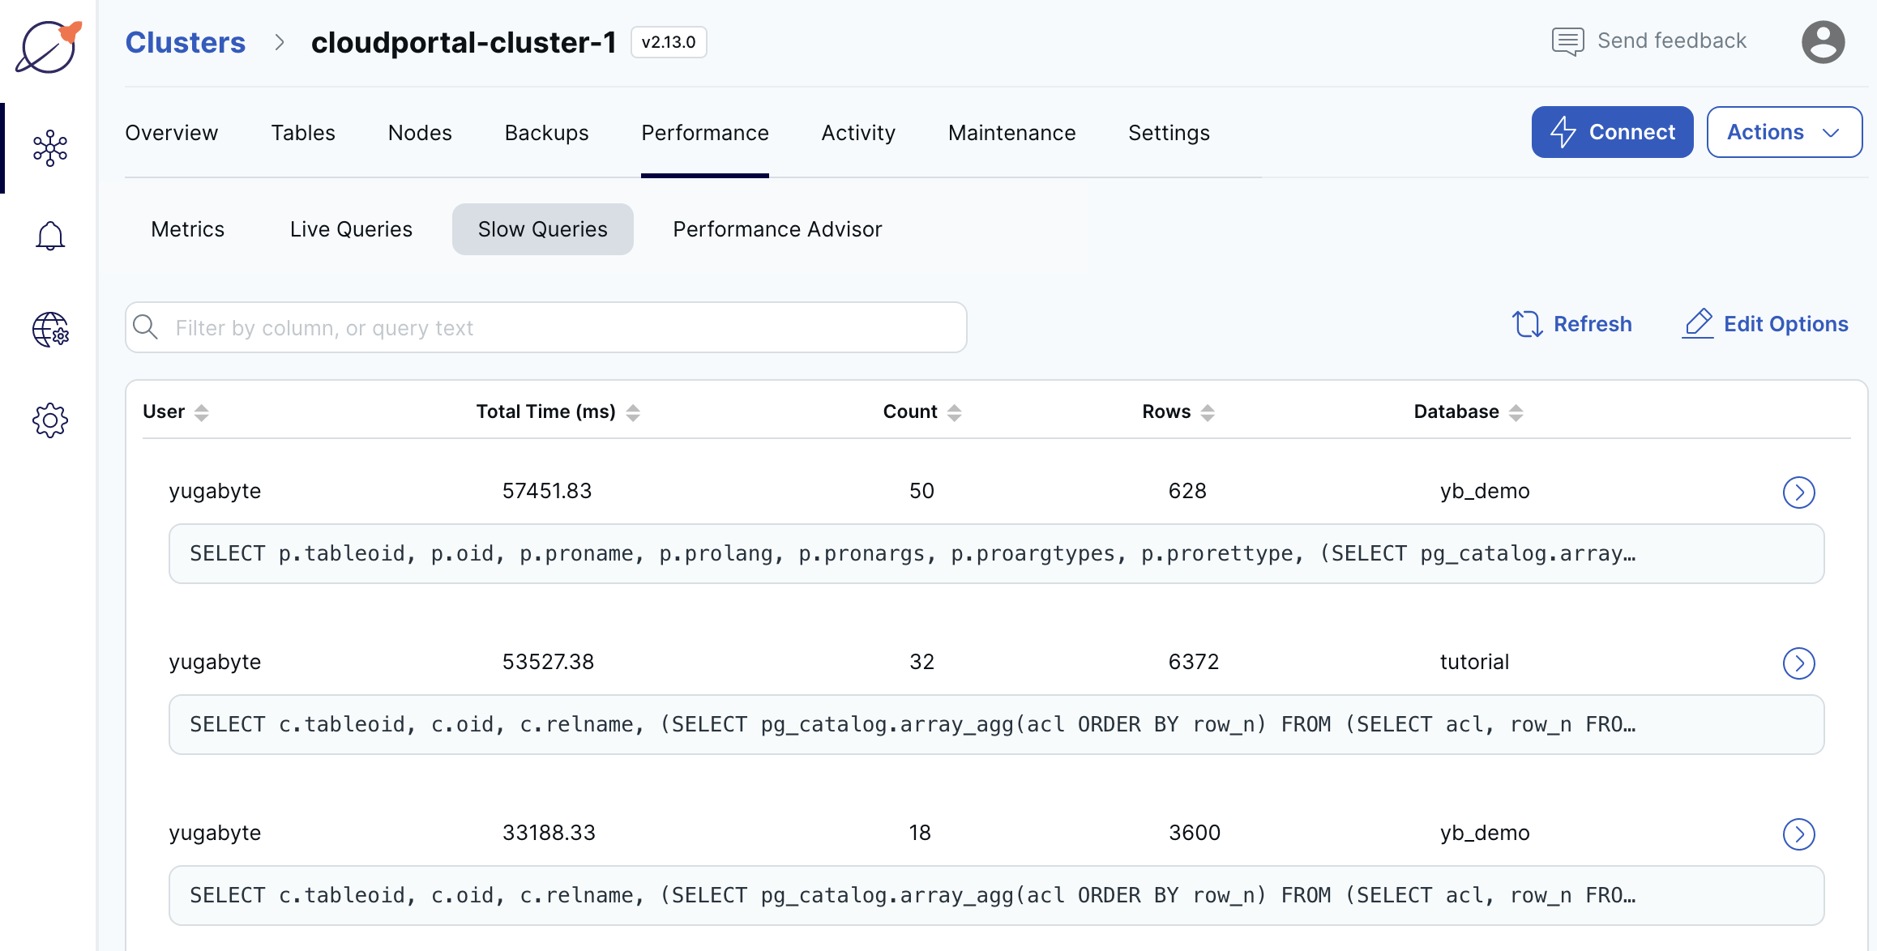Focus the query filter search field

545,327
